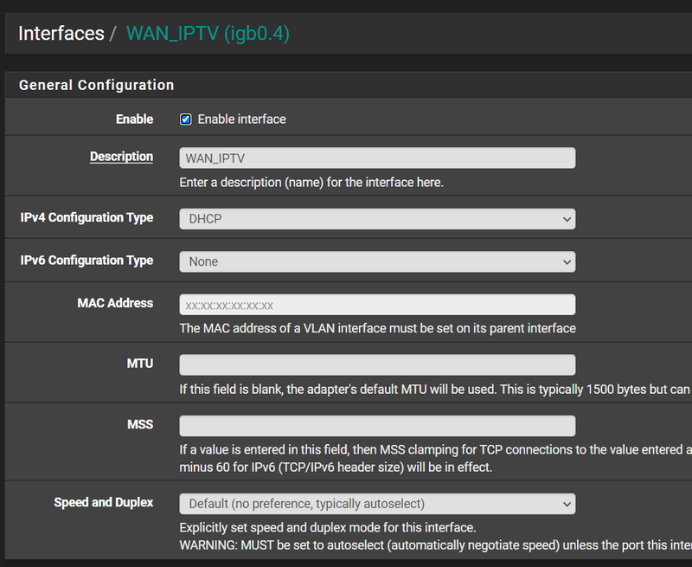The image size is (692, 567).
Task: Click the General Configuration panel header
Action: [97, 85]
